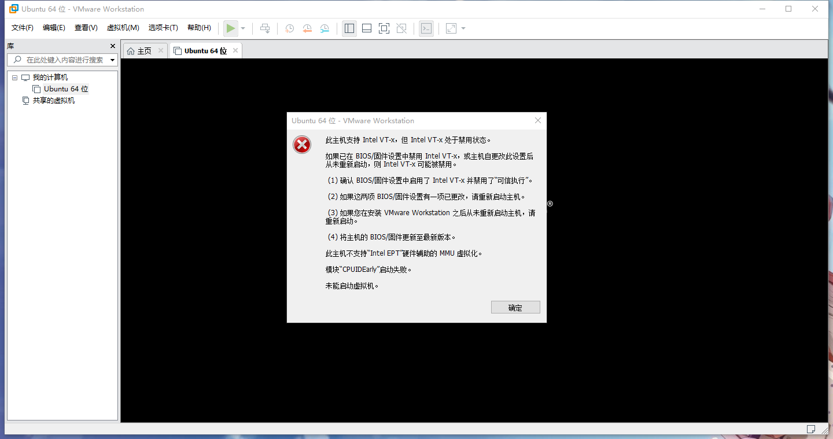Toggle the thumbnail bar view icon

click(x=366, y=28)
